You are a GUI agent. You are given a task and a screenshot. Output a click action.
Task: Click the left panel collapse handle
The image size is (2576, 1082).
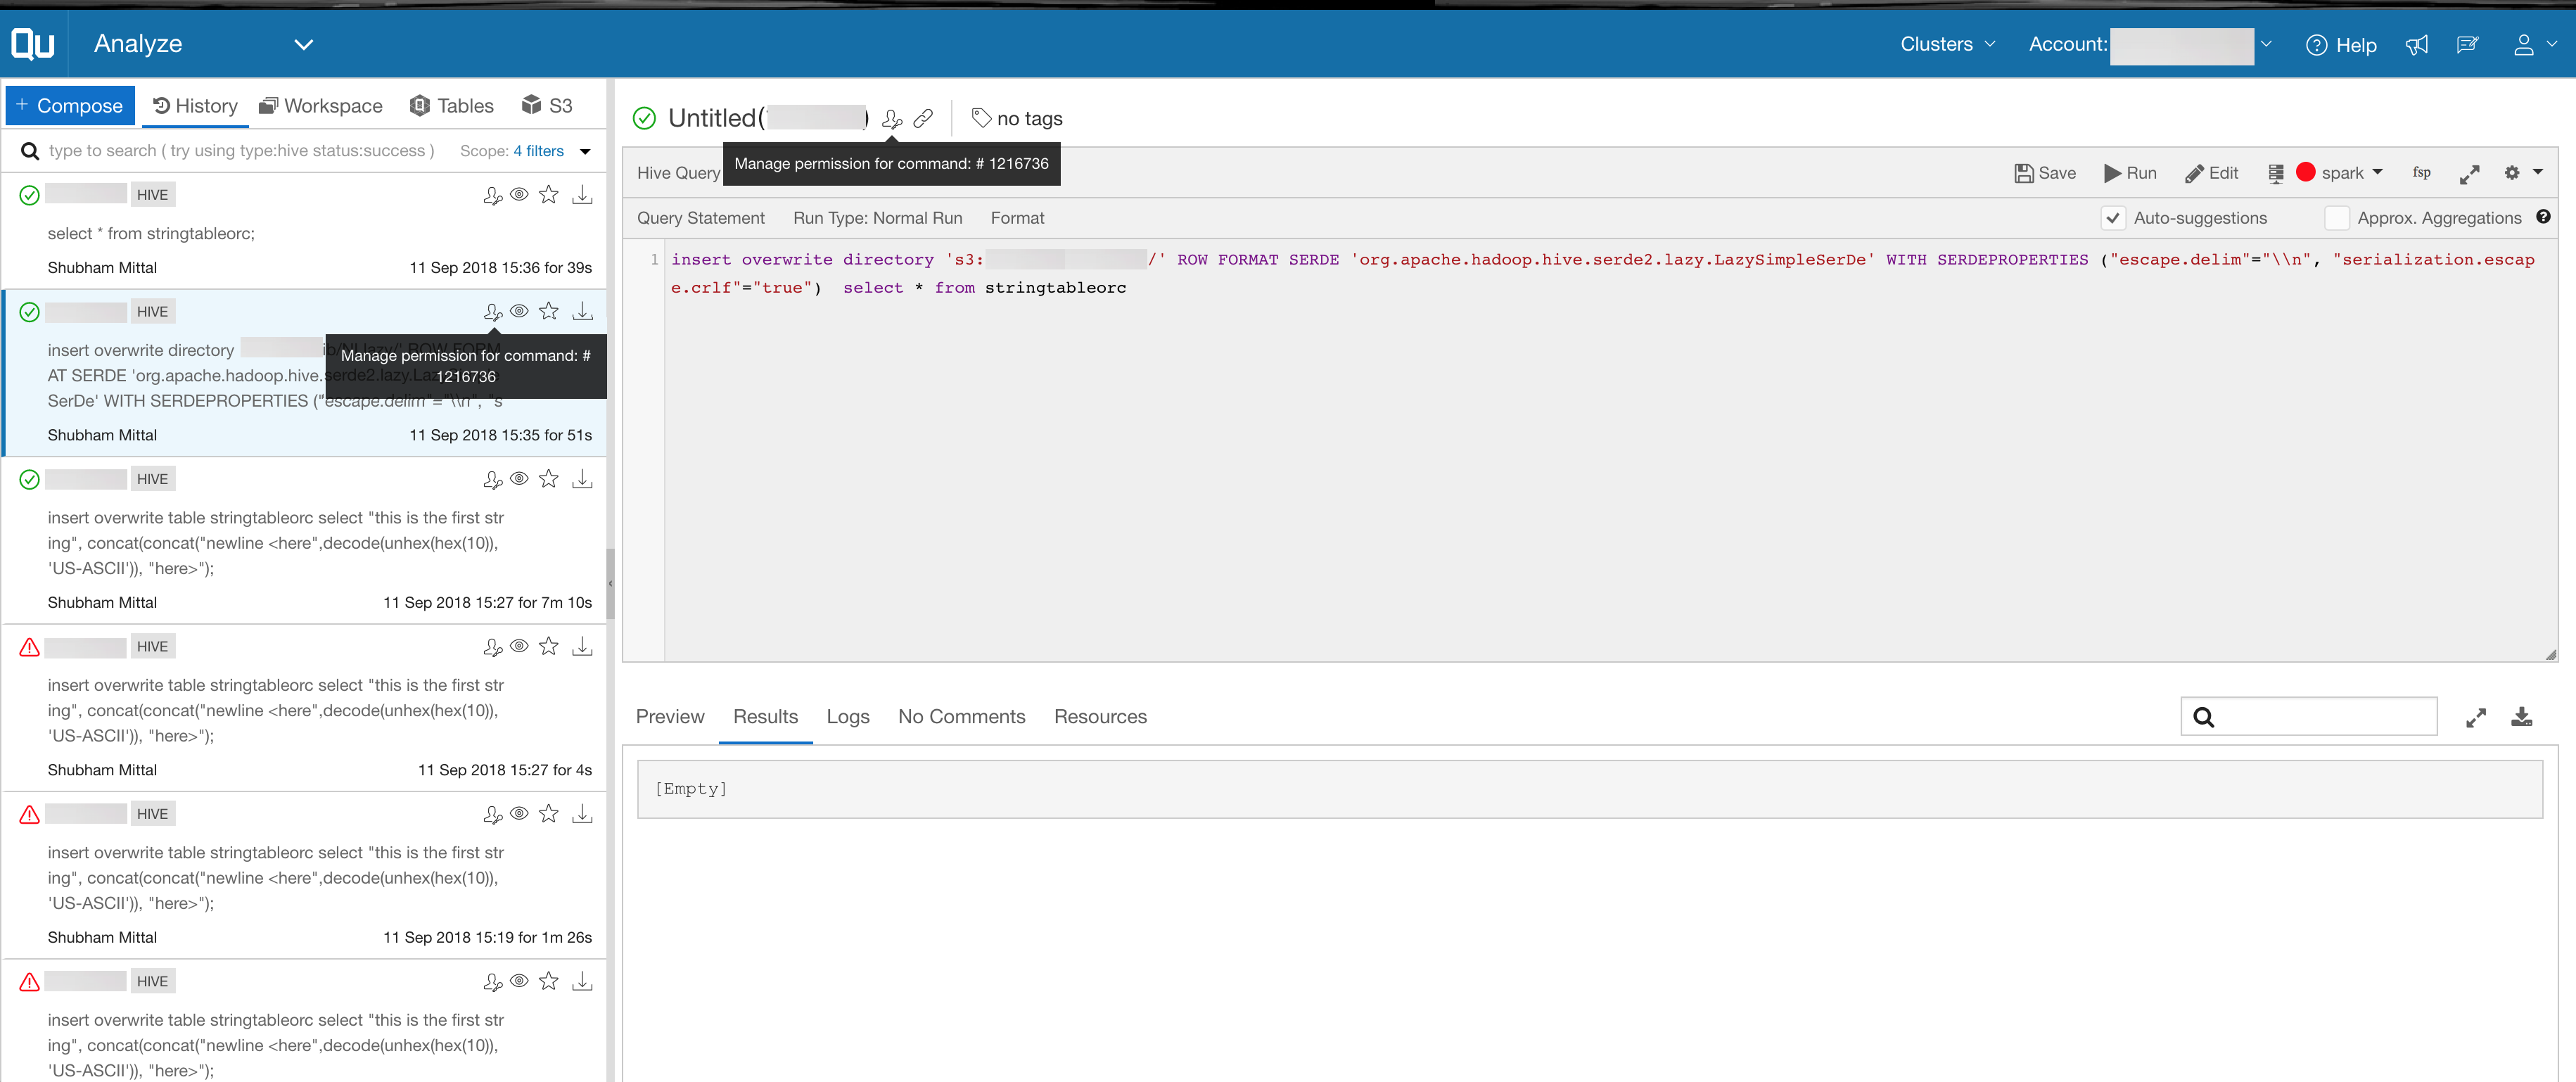610,584
